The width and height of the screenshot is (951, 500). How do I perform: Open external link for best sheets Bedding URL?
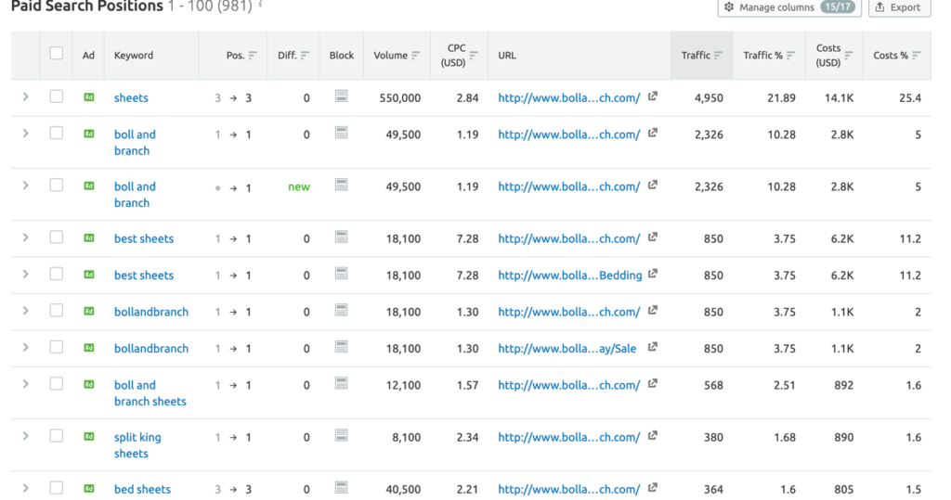(x=653, y=274)
